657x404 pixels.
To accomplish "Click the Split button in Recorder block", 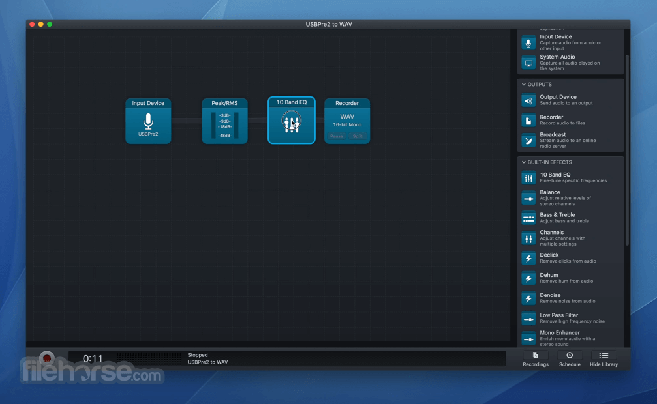I will point(358,136).
